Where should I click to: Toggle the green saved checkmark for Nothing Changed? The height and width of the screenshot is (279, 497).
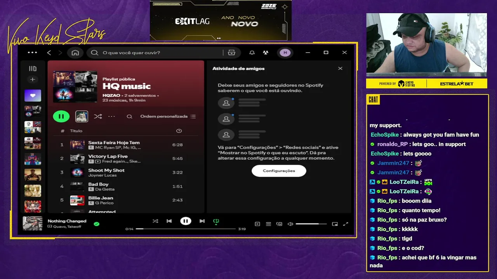tap(96, 224)
